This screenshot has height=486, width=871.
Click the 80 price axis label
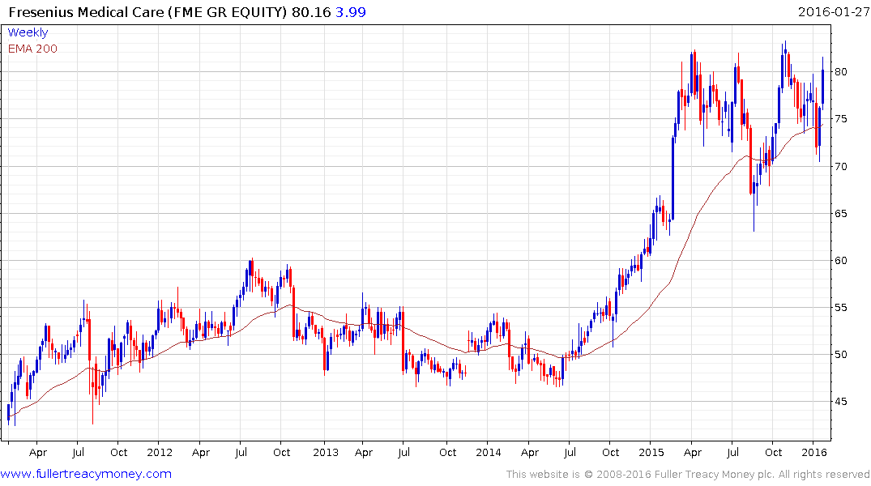[841, 71]
